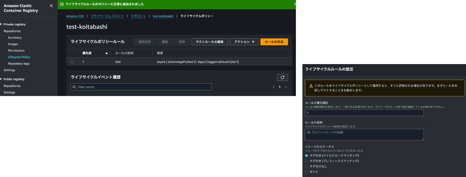Image resolution: width=466 pixels, height=177 pixels.
Task: Click the rule summary text expire sinceImagePushed
Action: 198,62
